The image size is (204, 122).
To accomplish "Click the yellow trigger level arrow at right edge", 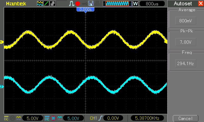I will [165, 42].
